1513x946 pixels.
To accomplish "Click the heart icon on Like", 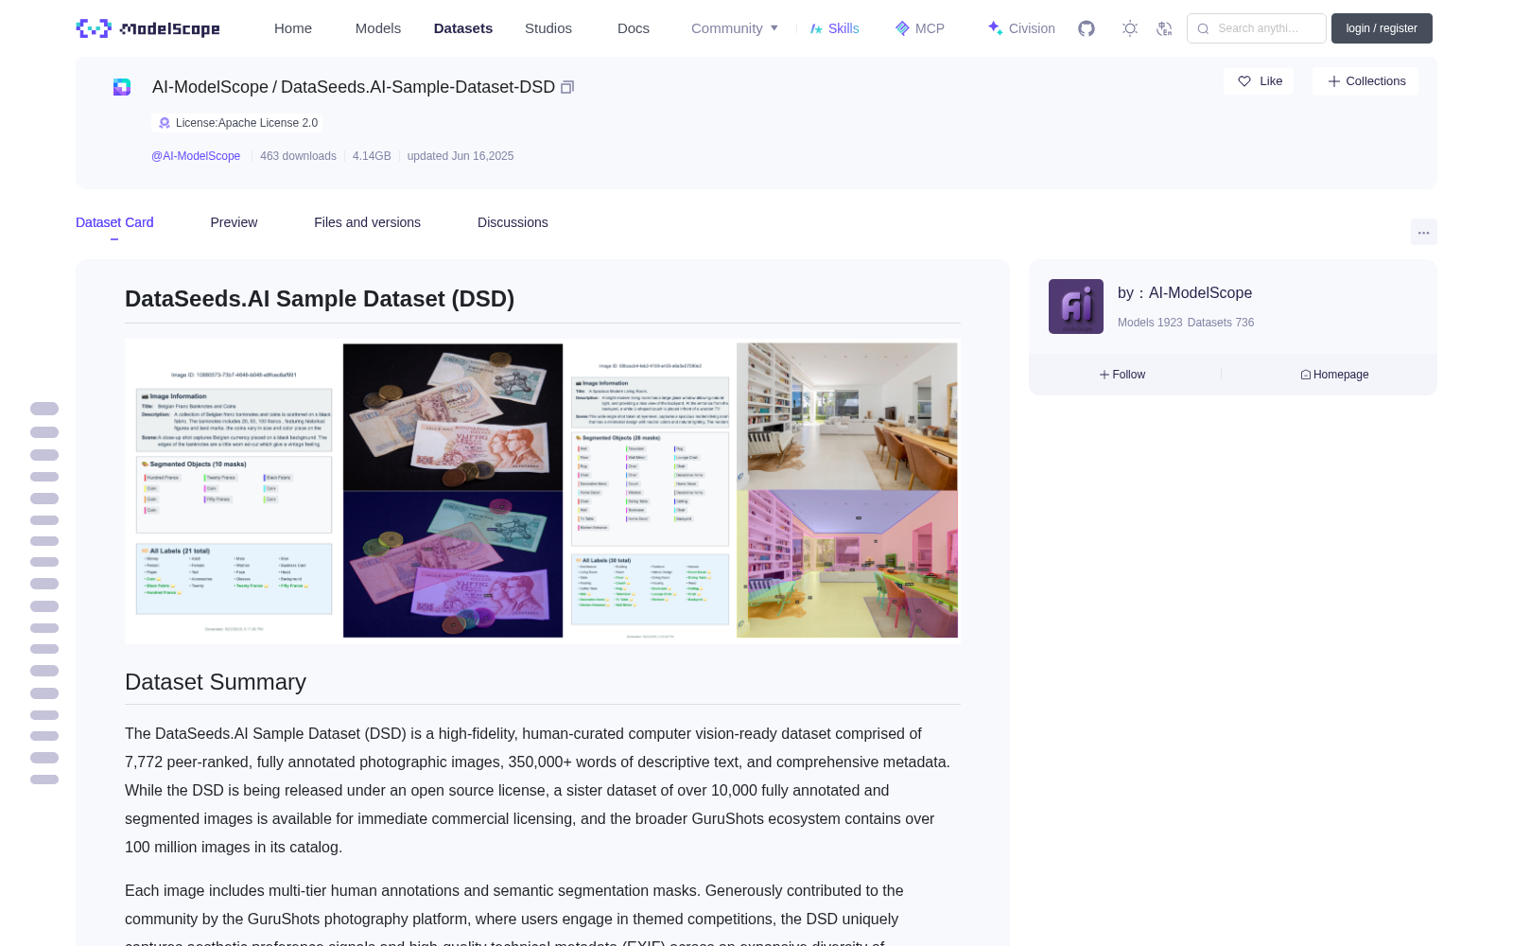I will (1244, 81).
